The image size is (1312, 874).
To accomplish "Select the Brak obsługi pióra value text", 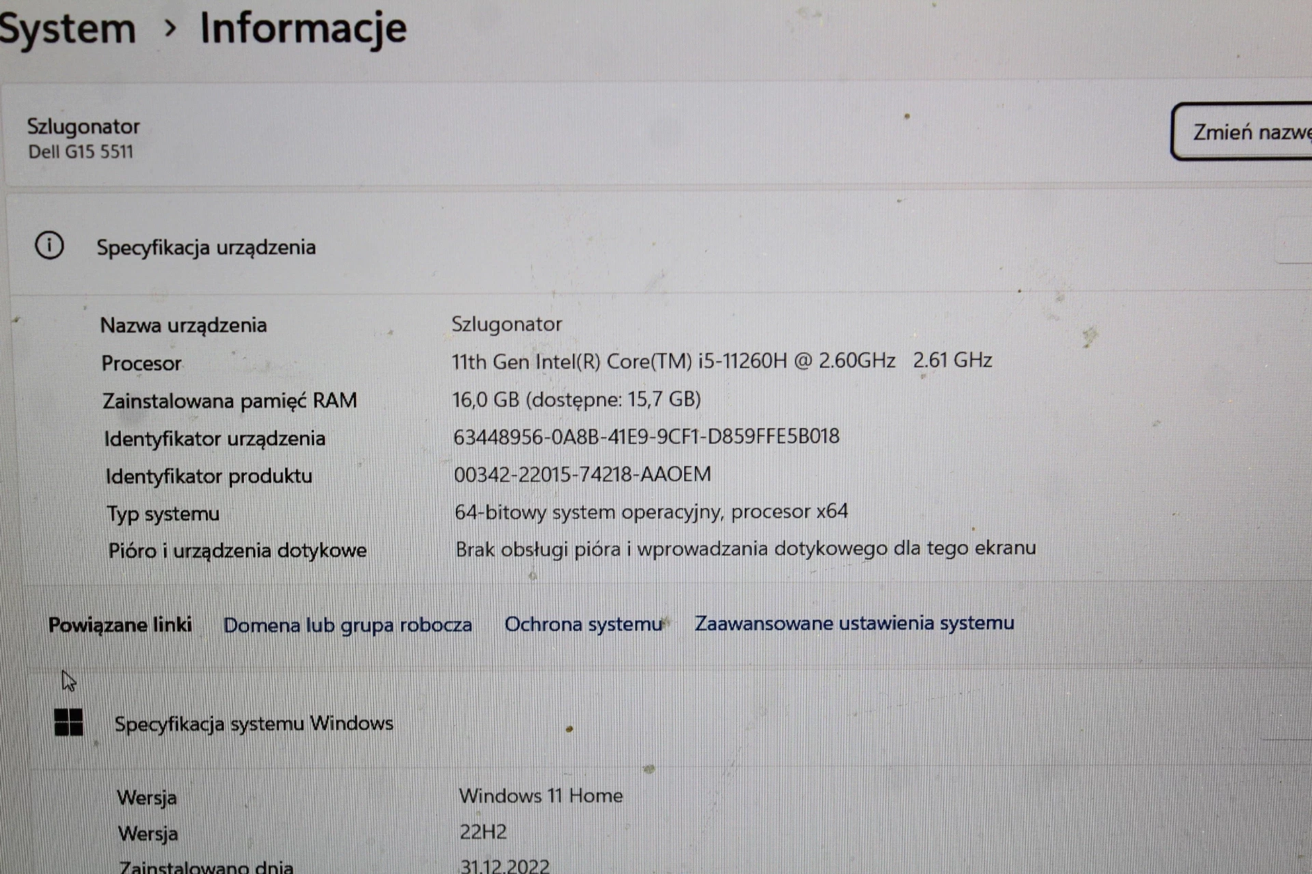I will 746,548.
